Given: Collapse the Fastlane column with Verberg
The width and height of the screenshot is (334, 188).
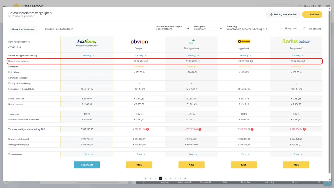Looking at the screenshot, I should tap(89, 55).
